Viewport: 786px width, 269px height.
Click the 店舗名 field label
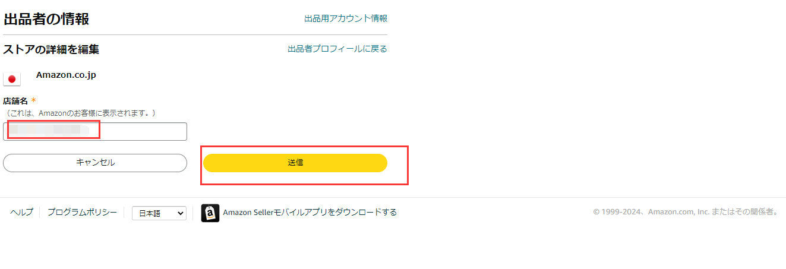point(15,101)
